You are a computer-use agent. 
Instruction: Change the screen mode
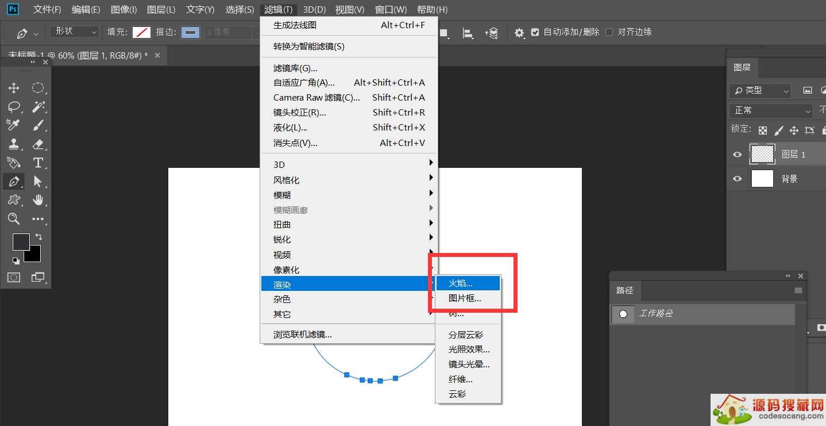38,278
